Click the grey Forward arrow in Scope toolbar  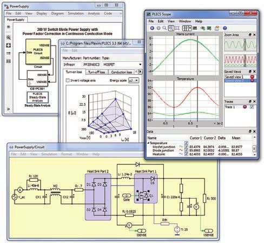point(159,28)
